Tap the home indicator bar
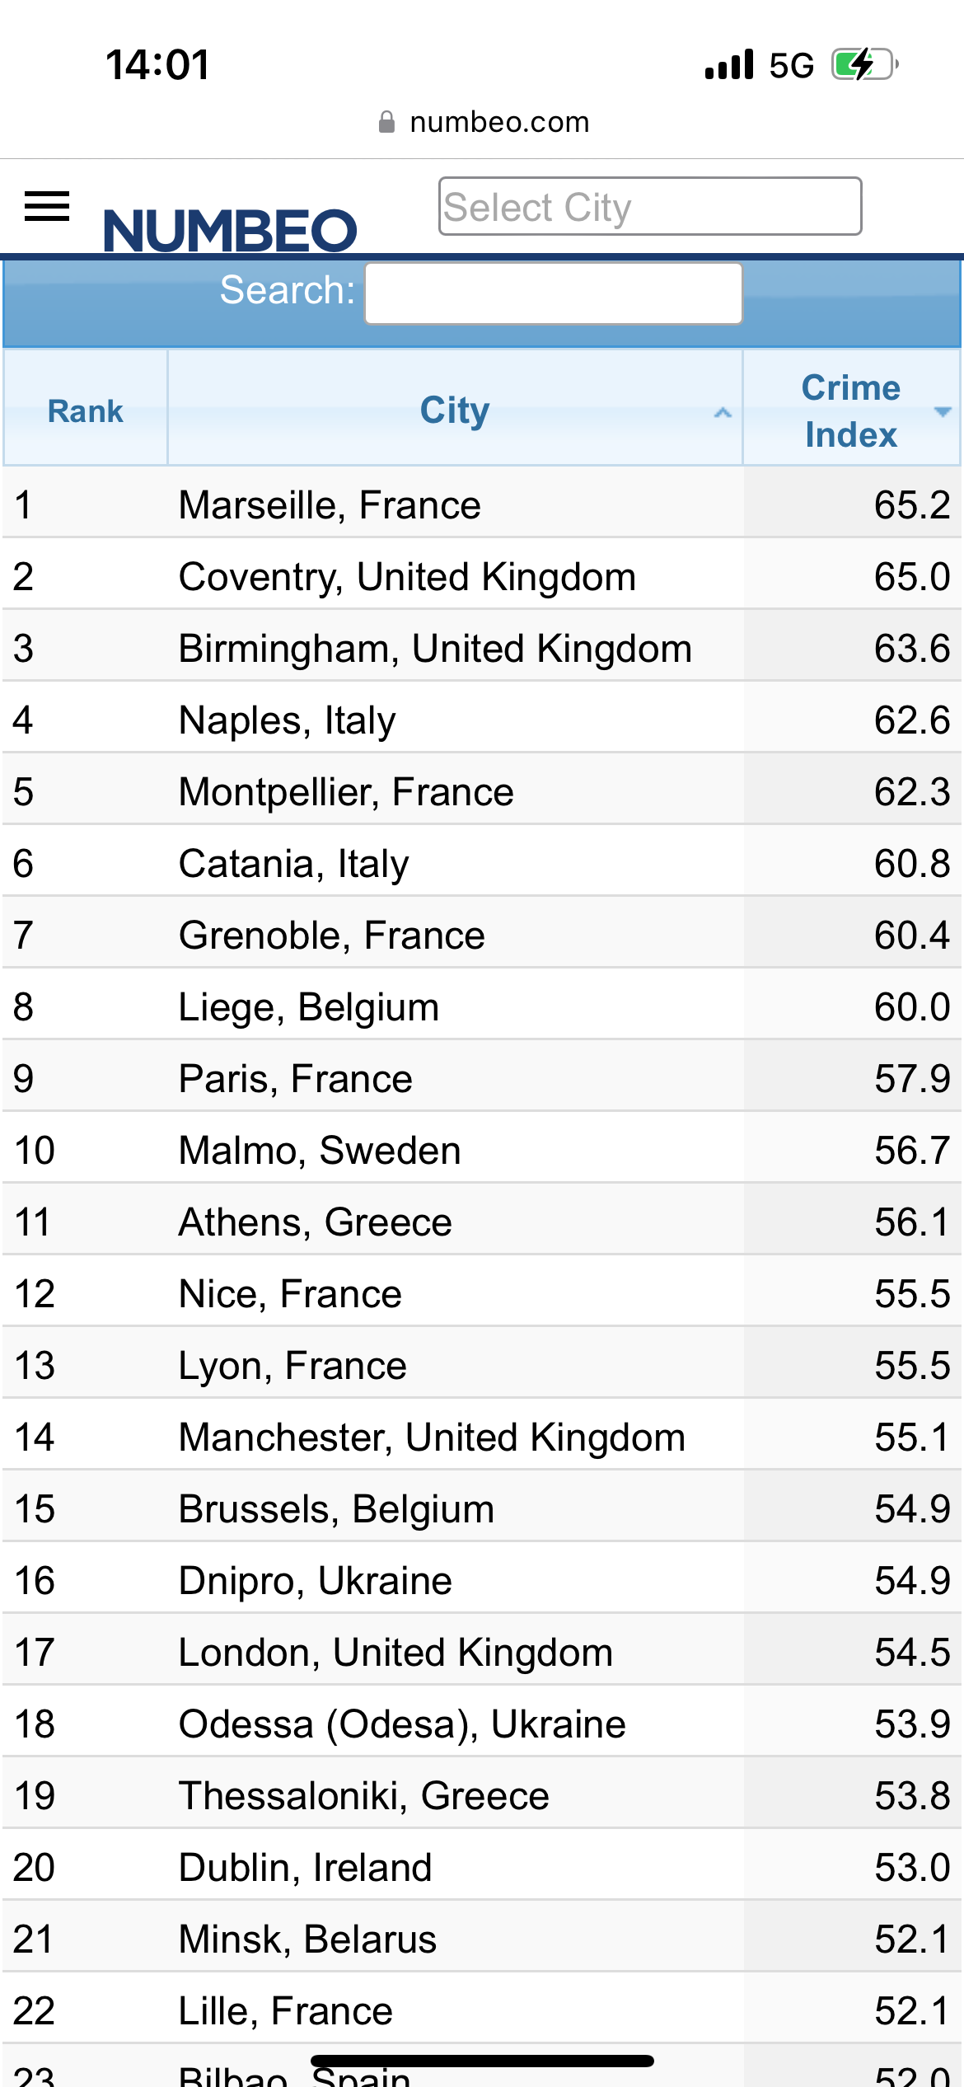The width and height of the screenshot is (964, 2087). (482, 2060)
